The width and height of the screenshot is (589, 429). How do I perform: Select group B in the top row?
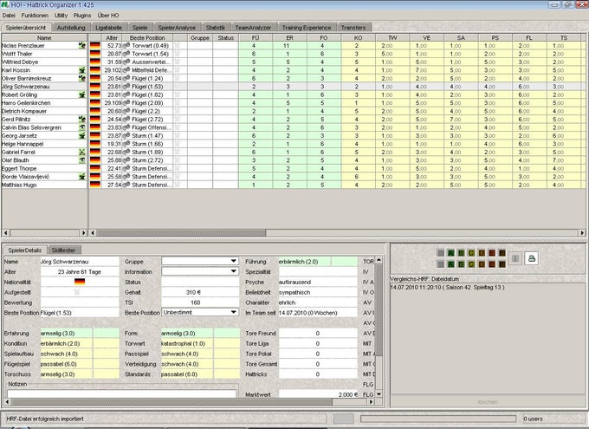[x=461, y=253]
